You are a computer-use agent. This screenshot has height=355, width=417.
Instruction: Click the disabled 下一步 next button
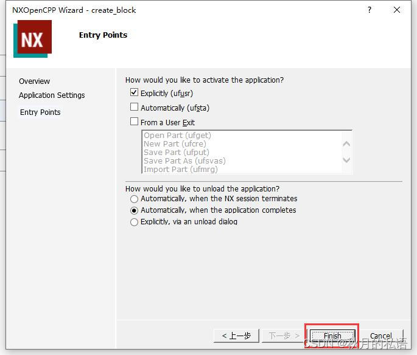[284, 336]
